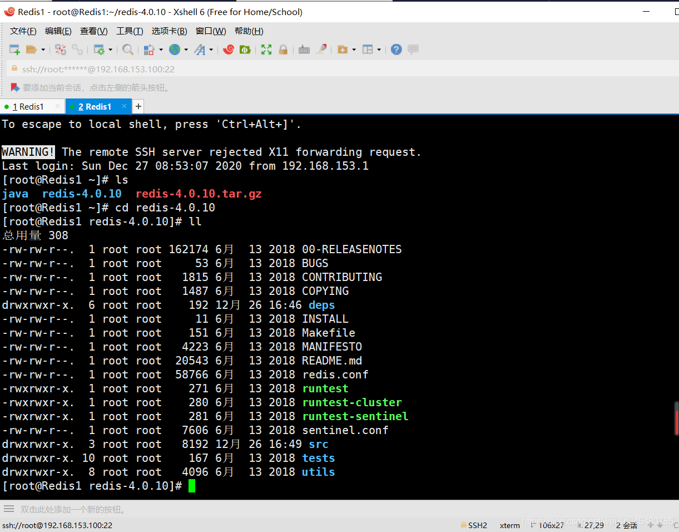Click the speech bubble feedback icon
679x532 pixels.
coord(413,50)
